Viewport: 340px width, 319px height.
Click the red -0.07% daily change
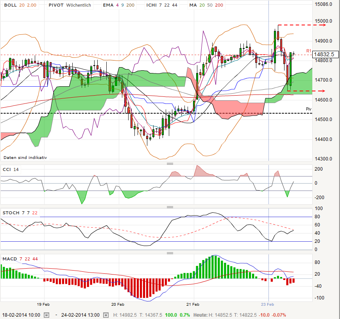279,315
